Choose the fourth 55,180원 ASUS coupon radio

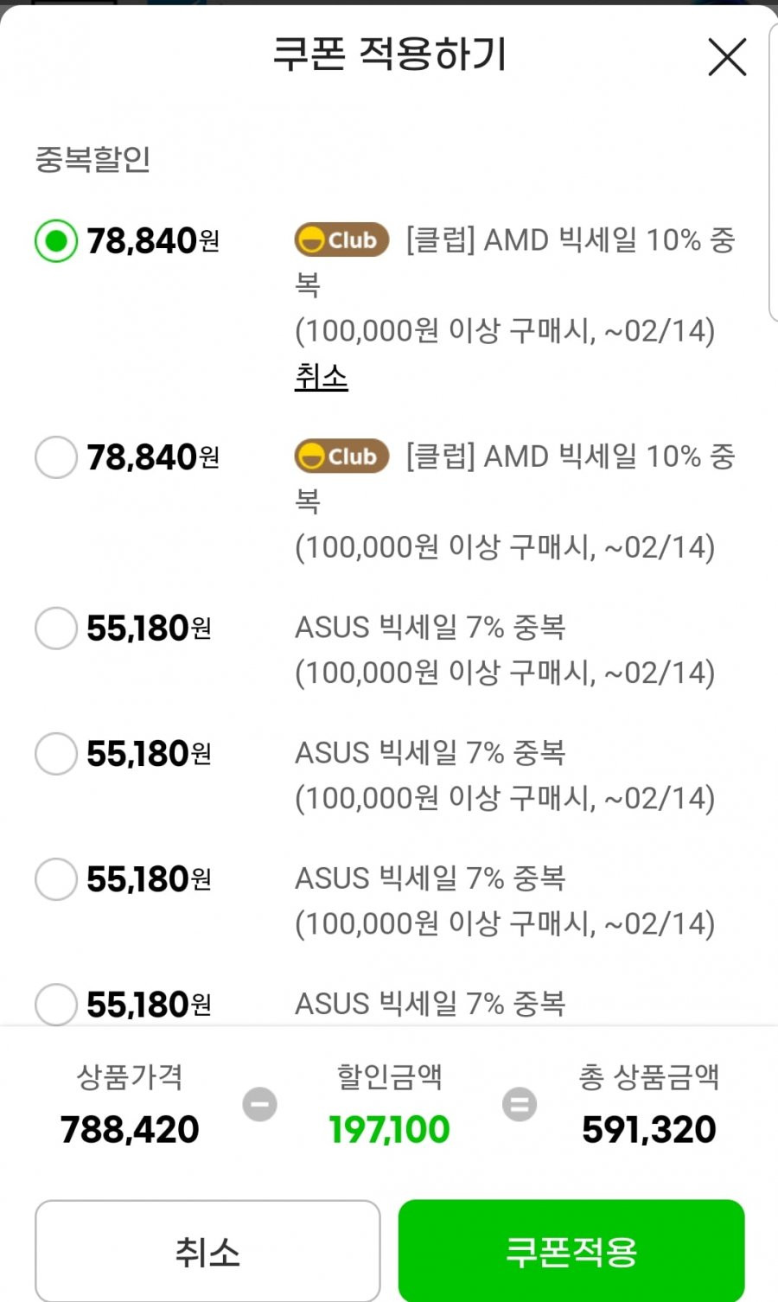(56, 1004)
